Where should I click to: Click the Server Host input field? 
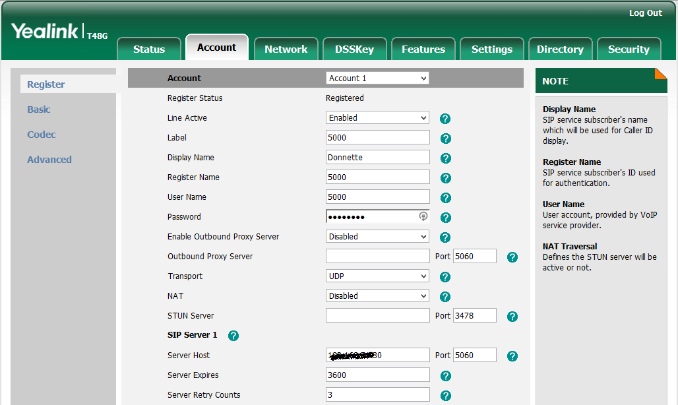click(377, 355)
